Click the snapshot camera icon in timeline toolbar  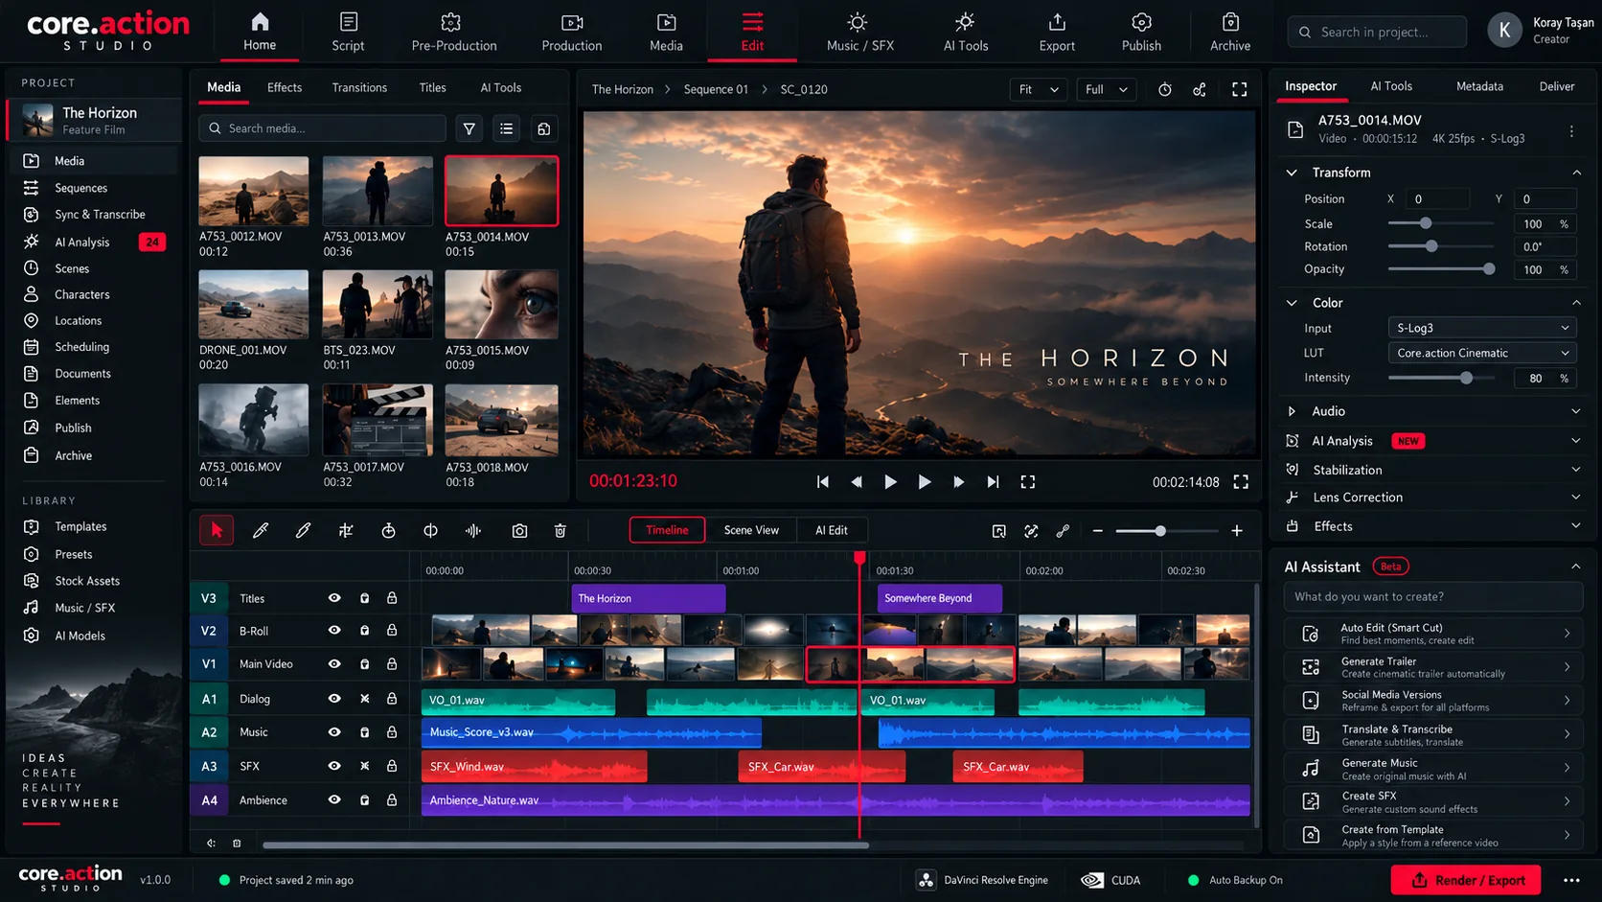(x=519, y=531)
